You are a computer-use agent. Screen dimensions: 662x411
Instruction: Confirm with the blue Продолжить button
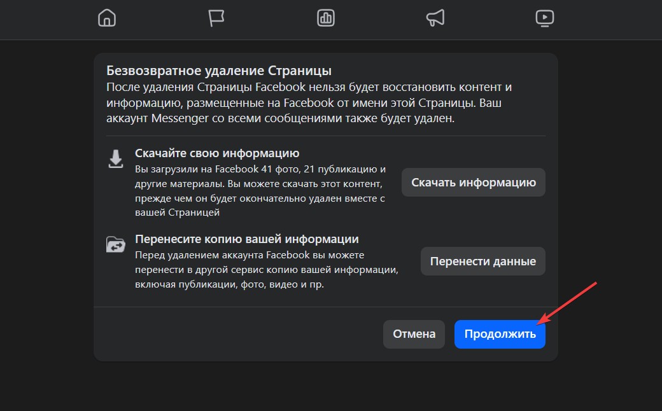click(500, 334)
